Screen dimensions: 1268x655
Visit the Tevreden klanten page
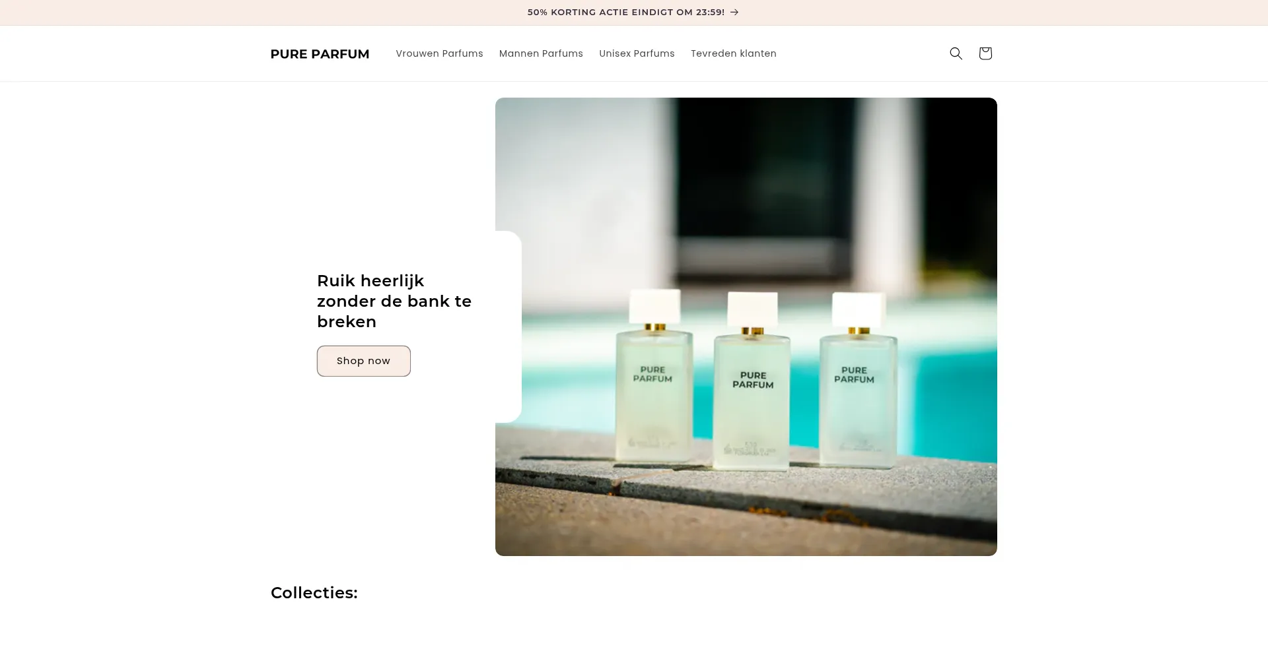(x=734, y=53)
